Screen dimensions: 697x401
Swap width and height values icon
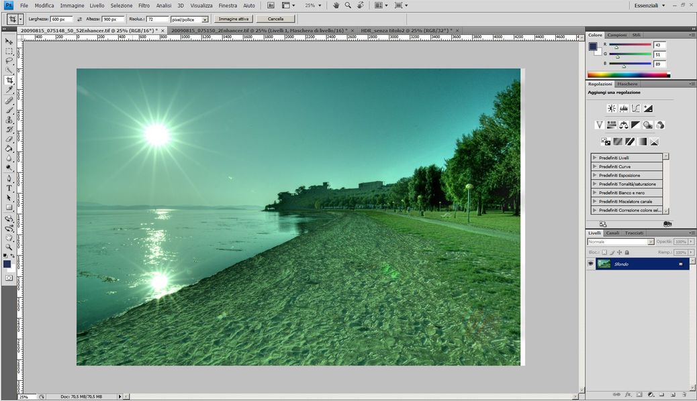[x=80, y=19]
